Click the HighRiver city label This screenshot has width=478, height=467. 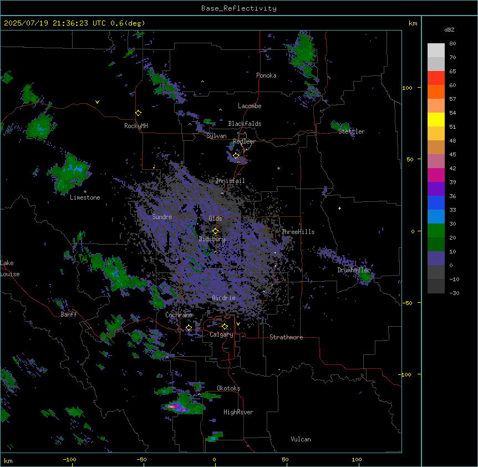(238, 412)
